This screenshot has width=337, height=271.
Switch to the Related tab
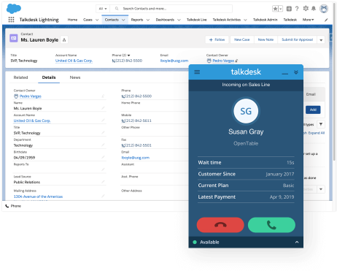[x=20, y=77]
